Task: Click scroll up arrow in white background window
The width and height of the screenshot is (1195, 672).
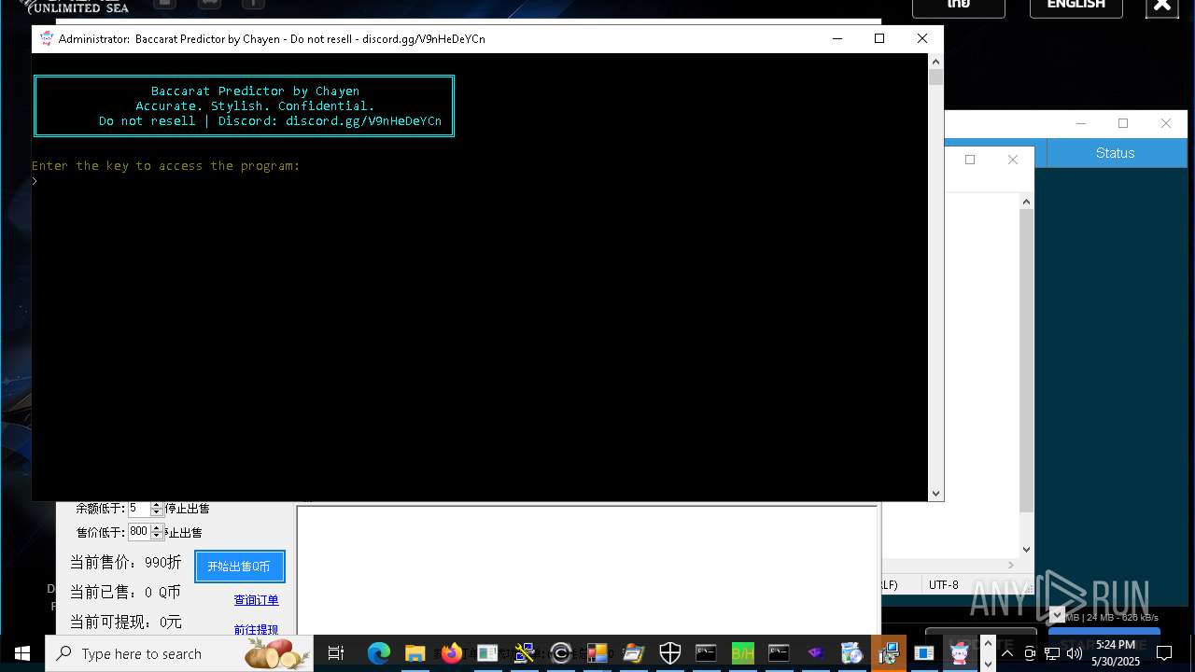Action: 1026,201
